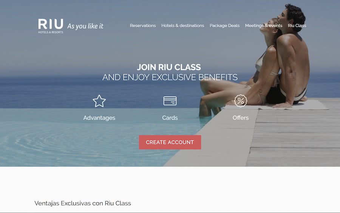
Task: Click the 'As you like it' slogan
Action: [85, 26]
